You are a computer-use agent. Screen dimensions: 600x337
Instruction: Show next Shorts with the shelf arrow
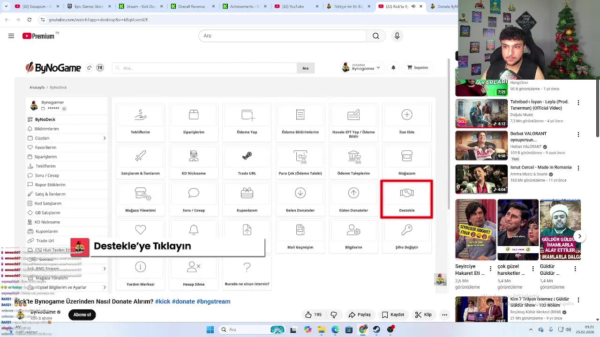tap(580, 236)
